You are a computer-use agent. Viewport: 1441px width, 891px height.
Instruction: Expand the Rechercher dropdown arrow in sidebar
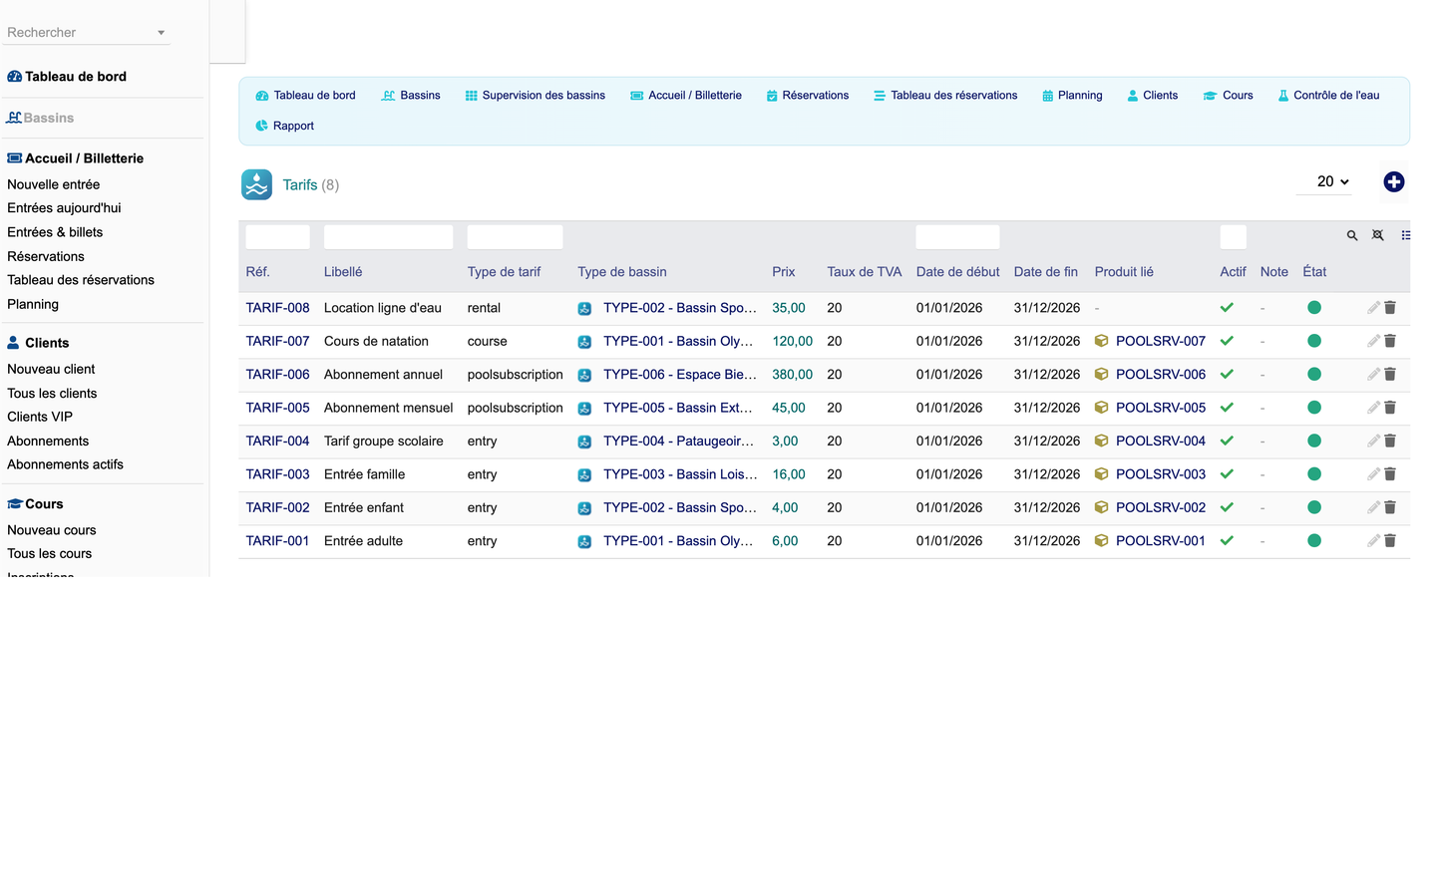tap(161, 33)
